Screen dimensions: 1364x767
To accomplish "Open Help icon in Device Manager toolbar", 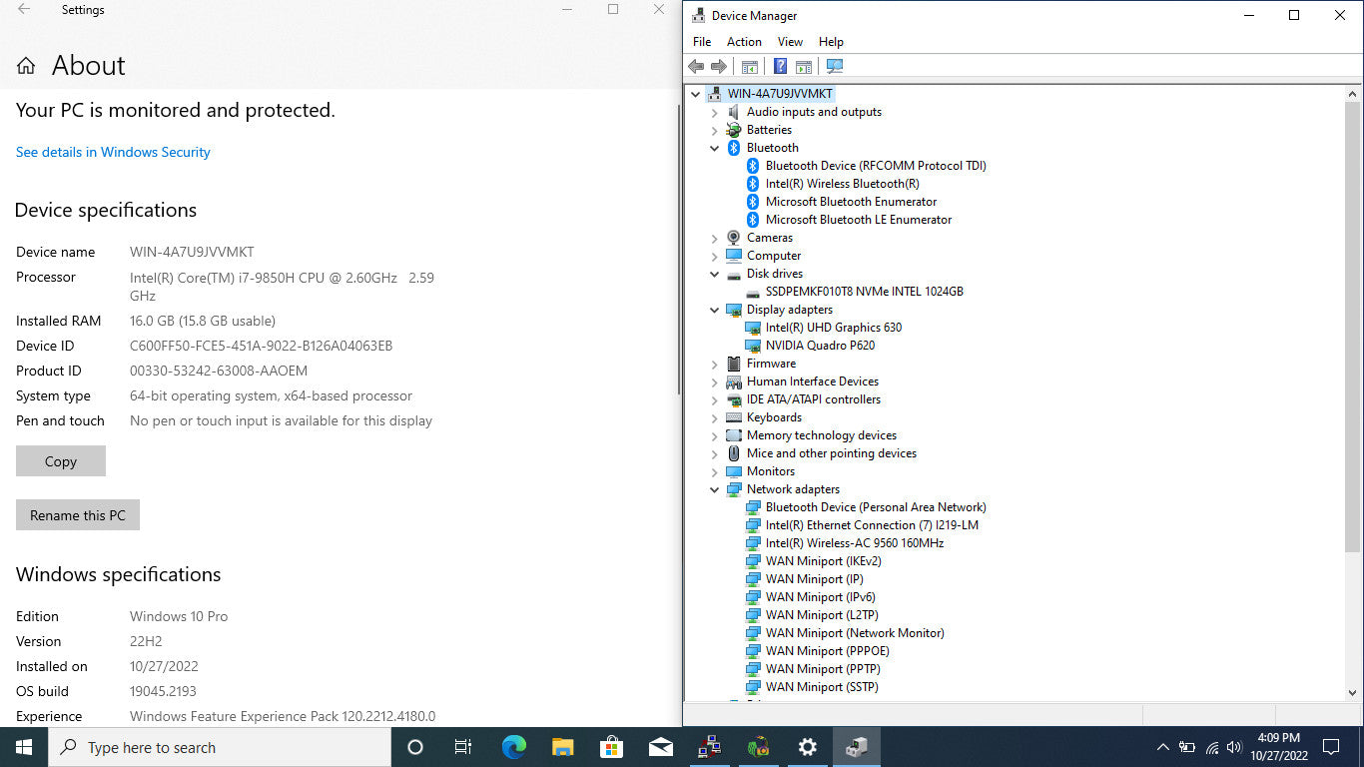I will (780, 67).
